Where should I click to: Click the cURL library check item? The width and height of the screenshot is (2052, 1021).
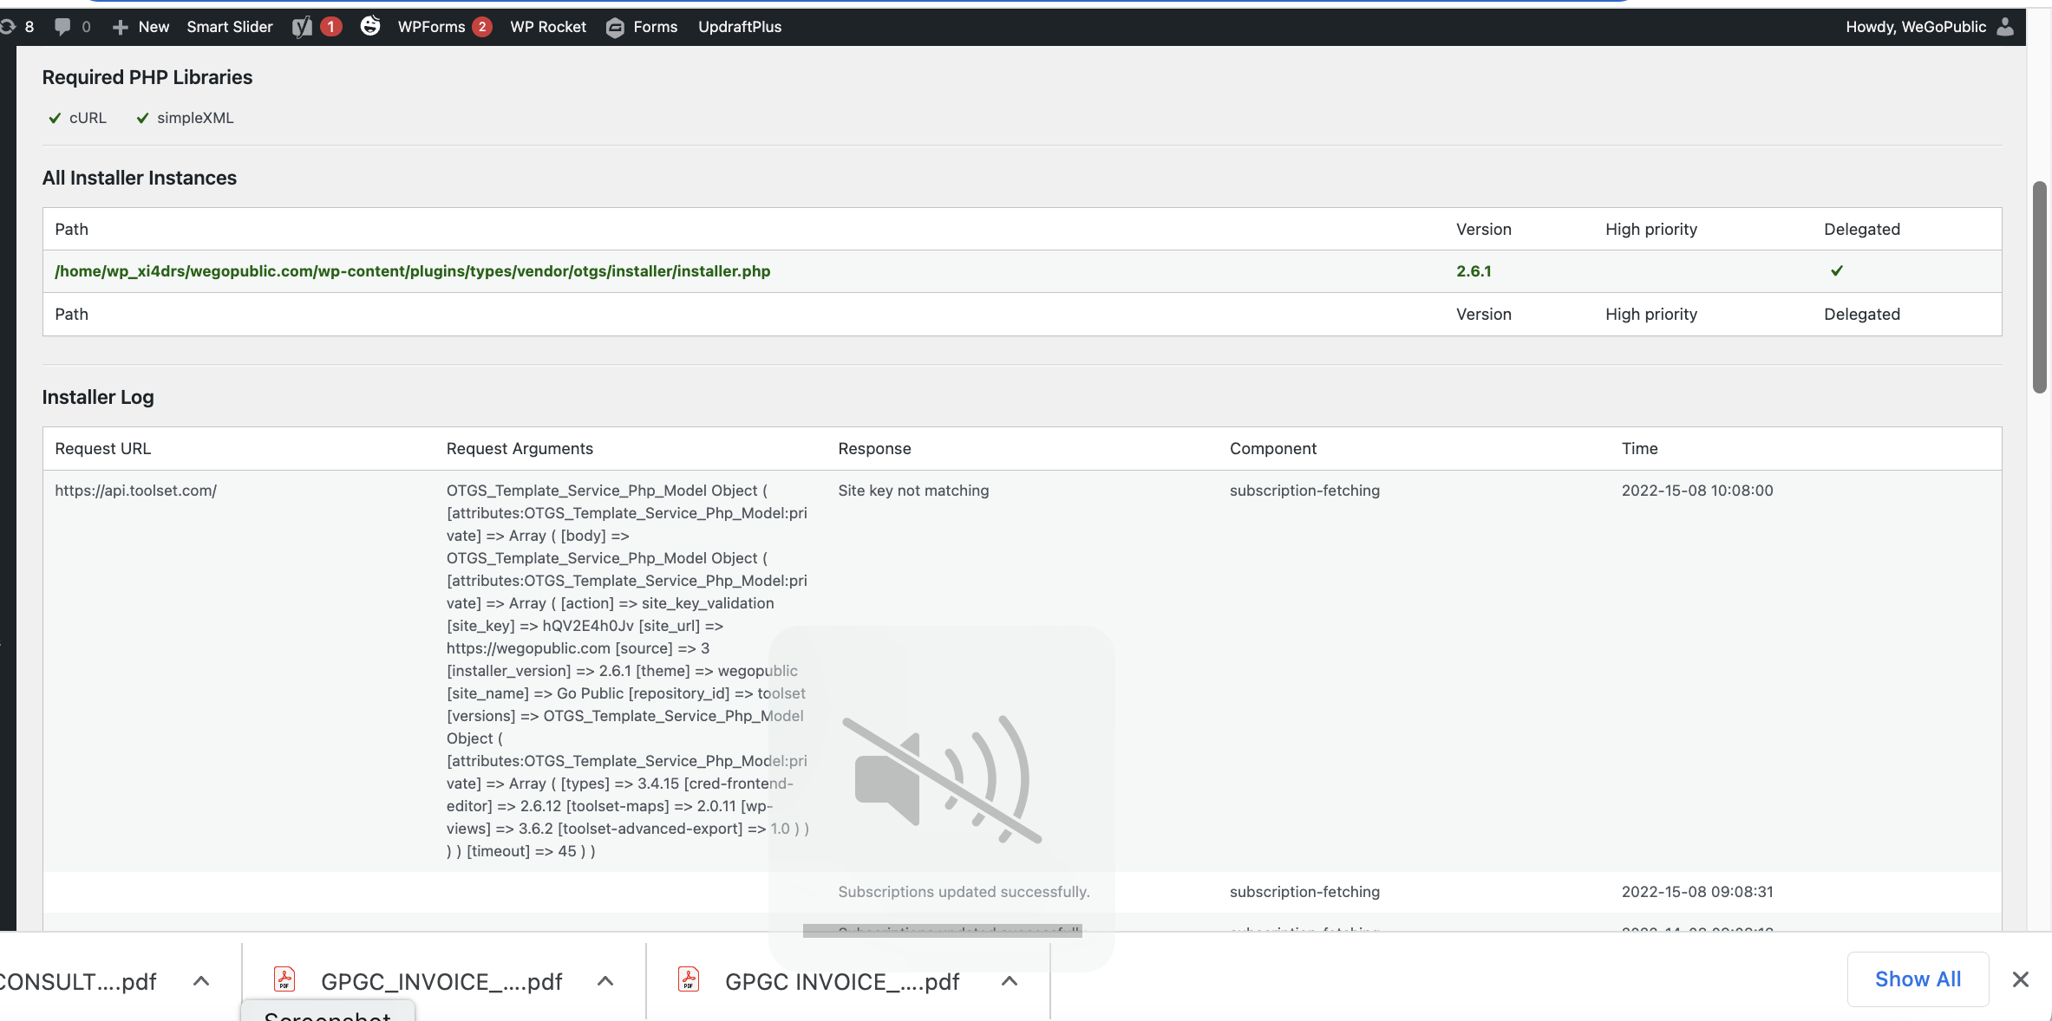tap(77, 118)
